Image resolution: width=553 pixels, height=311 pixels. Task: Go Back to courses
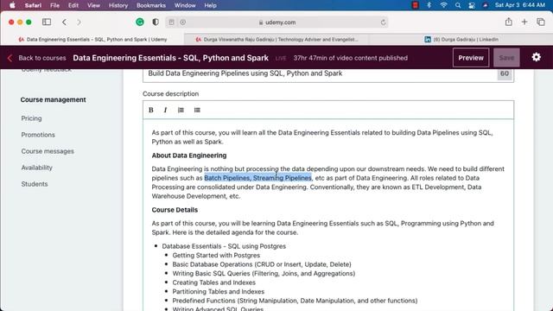pos(42,58)
